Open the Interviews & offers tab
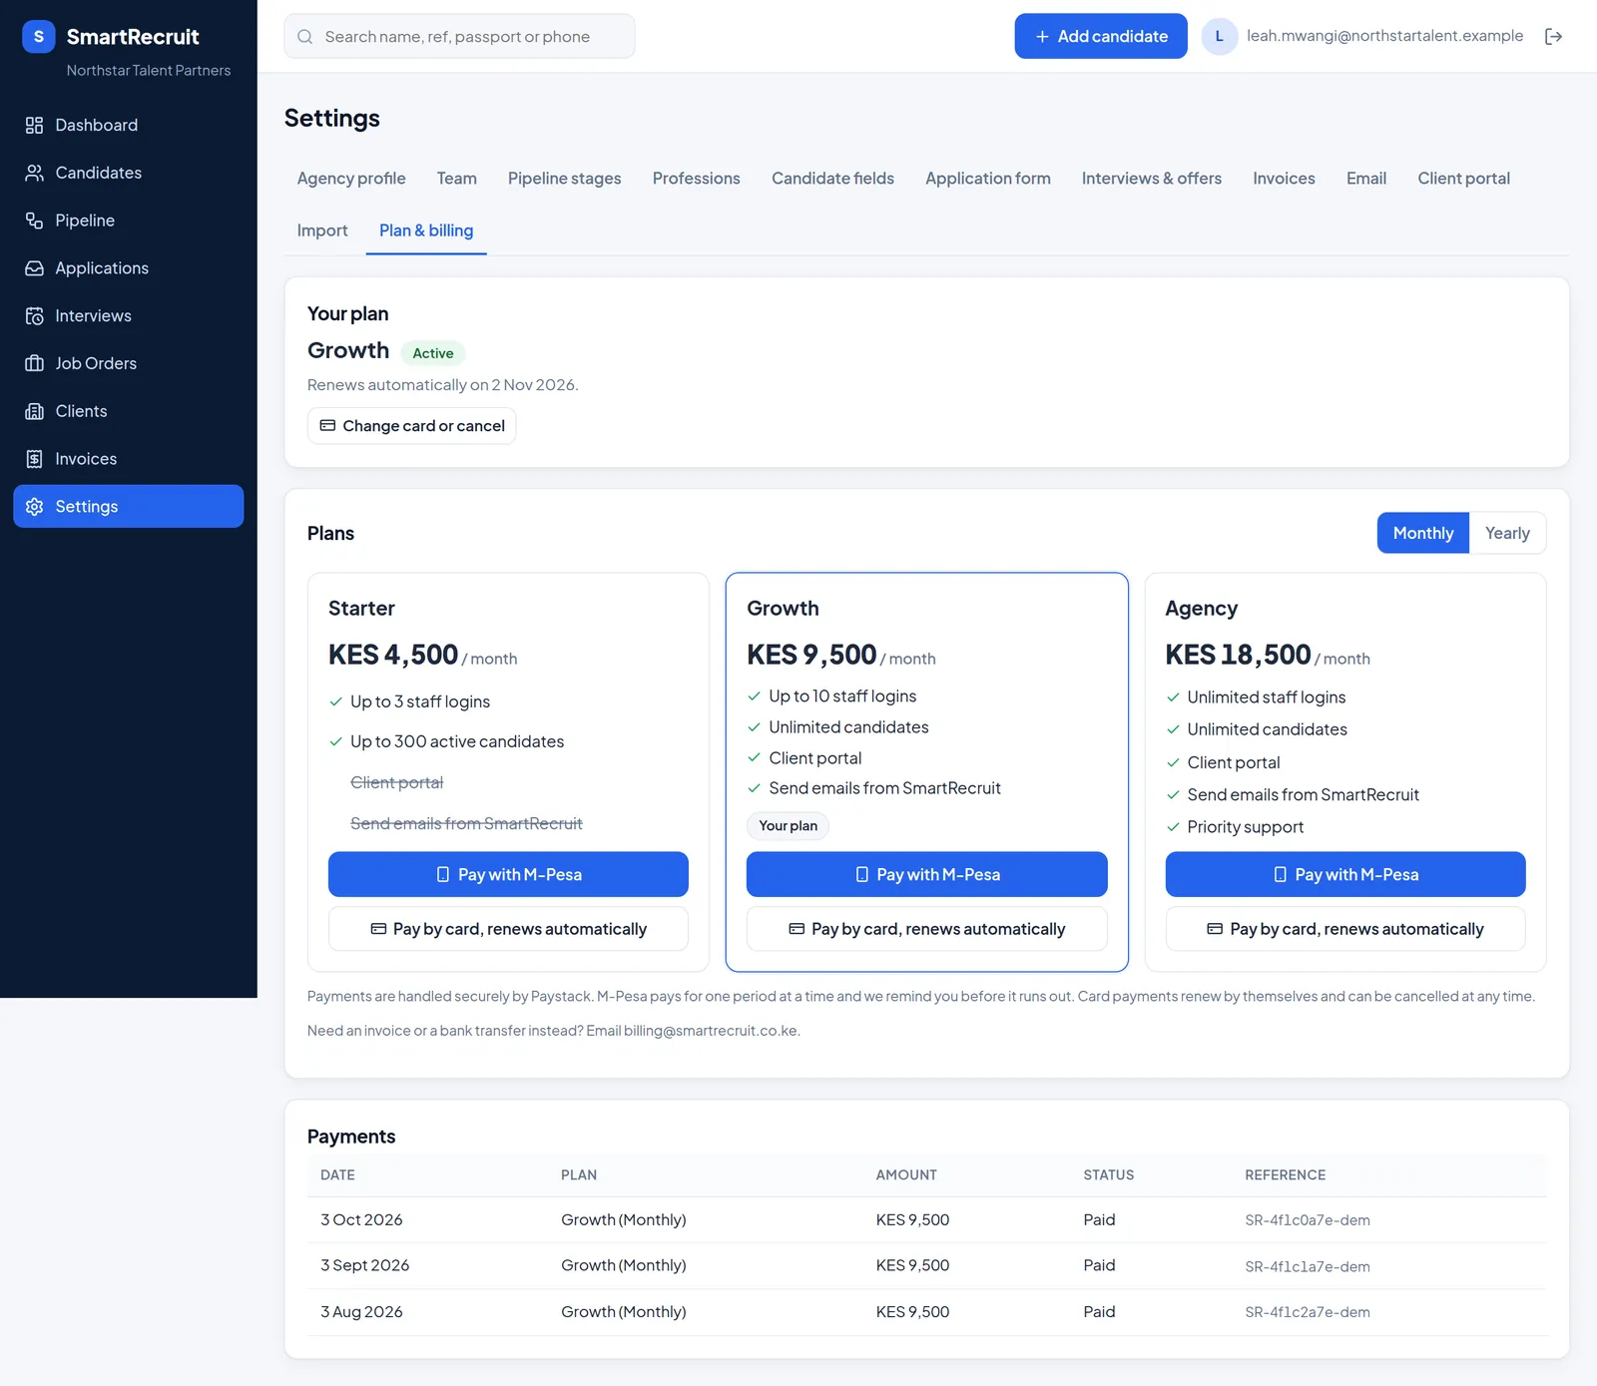This screenshot has width=1597, height=1386. pyautogui.click(x=1151, y=179)
